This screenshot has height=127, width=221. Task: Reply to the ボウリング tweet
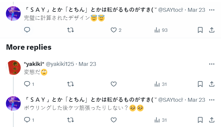pyautogui.click(x=27, y=120)
